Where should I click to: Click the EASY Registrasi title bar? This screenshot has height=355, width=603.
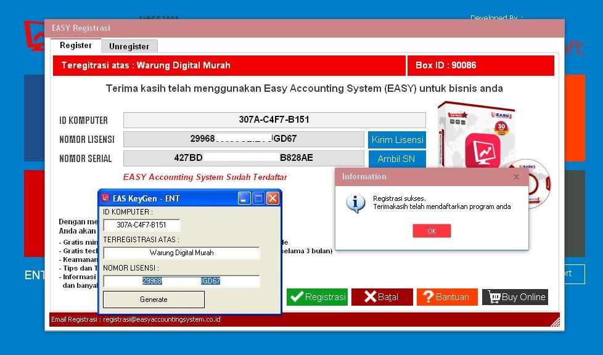click(x=305, y=28)
